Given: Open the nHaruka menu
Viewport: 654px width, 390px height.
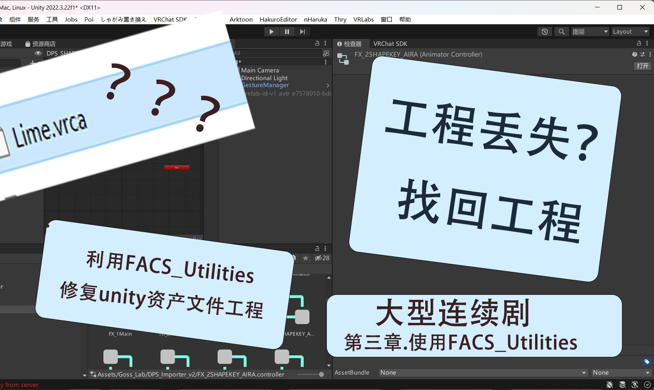Looking at the screenshot, I should click(x=316, y=19).
